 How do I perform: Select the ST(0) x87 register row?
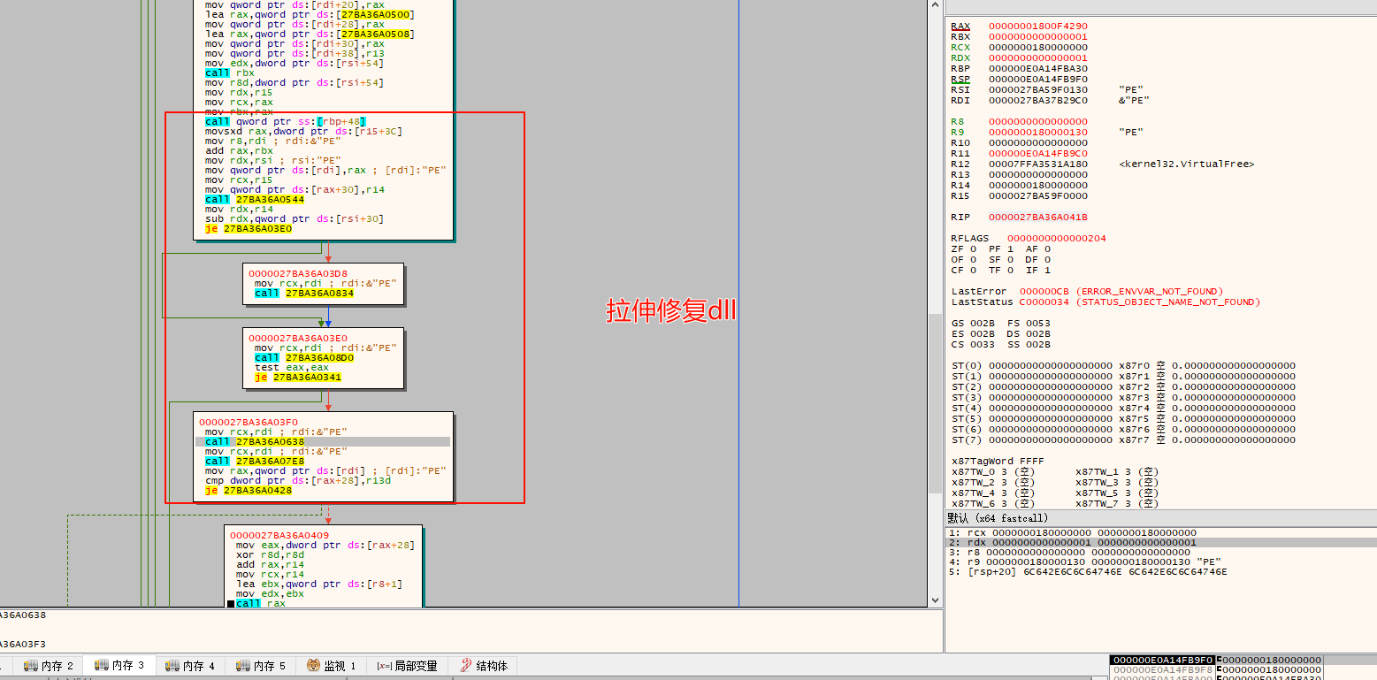pyautogui.click(x=1123, y=366)
